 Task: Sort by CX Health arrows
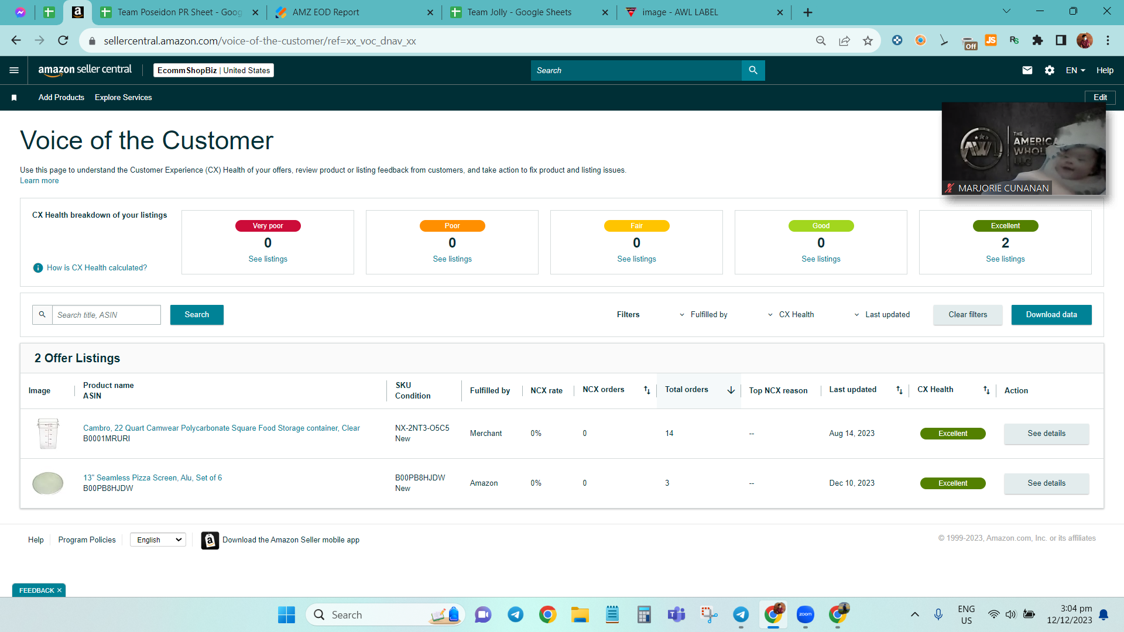click(986, 390)
